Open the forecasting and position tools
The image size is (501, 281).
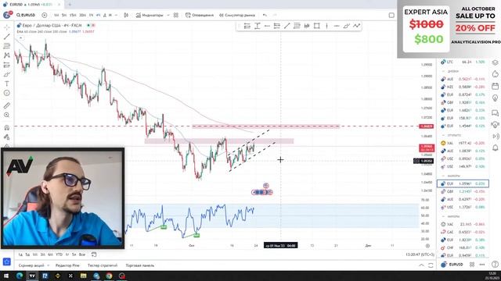(7, 65)
